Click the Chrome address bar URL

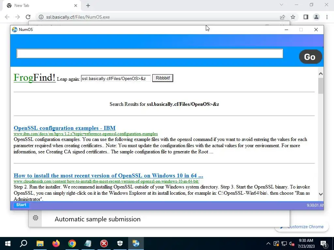click(x=78, y=17)
